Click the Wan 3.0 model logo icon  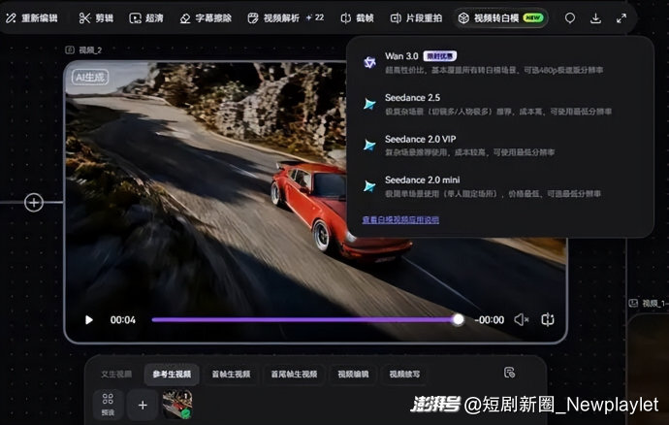[x=369, y=62]
